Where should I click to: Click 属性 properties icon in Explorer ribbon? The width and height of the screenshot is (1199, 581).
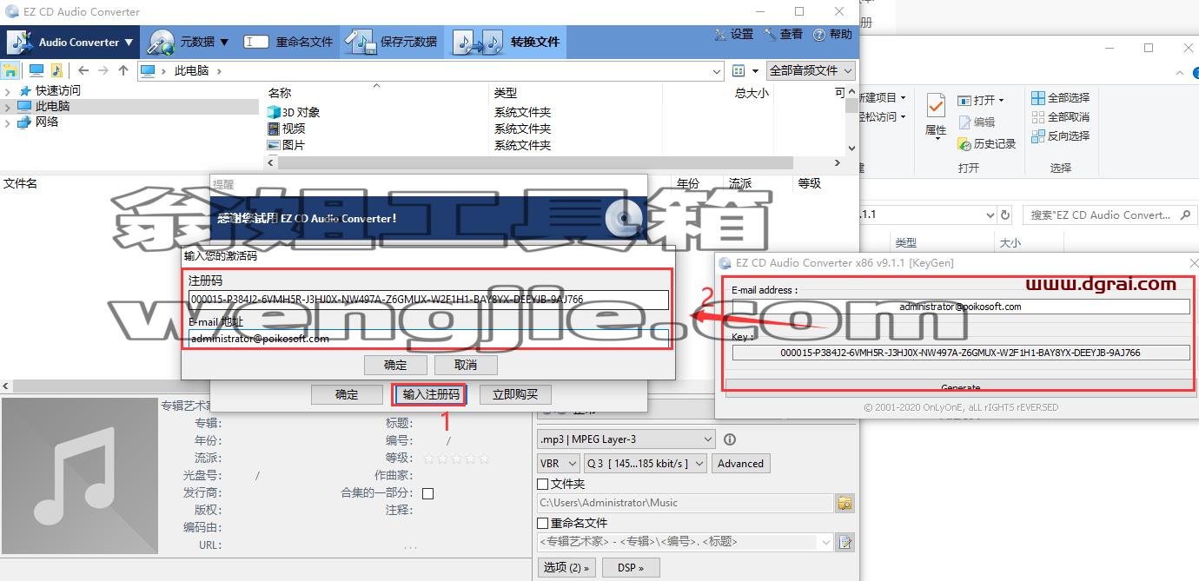coord(936,116)
